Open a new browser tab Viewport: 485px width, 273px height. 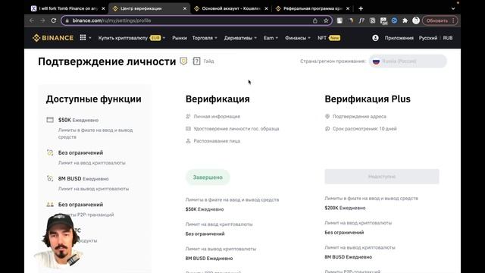[361, 8]
